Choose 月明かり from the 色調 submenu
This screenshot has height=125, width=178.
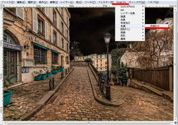[157, 26]
